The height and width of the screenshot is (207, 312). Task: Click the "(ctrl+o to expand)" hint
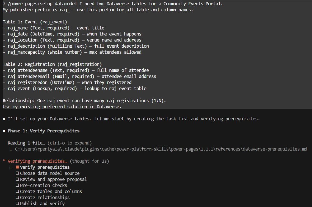point(70,143)
